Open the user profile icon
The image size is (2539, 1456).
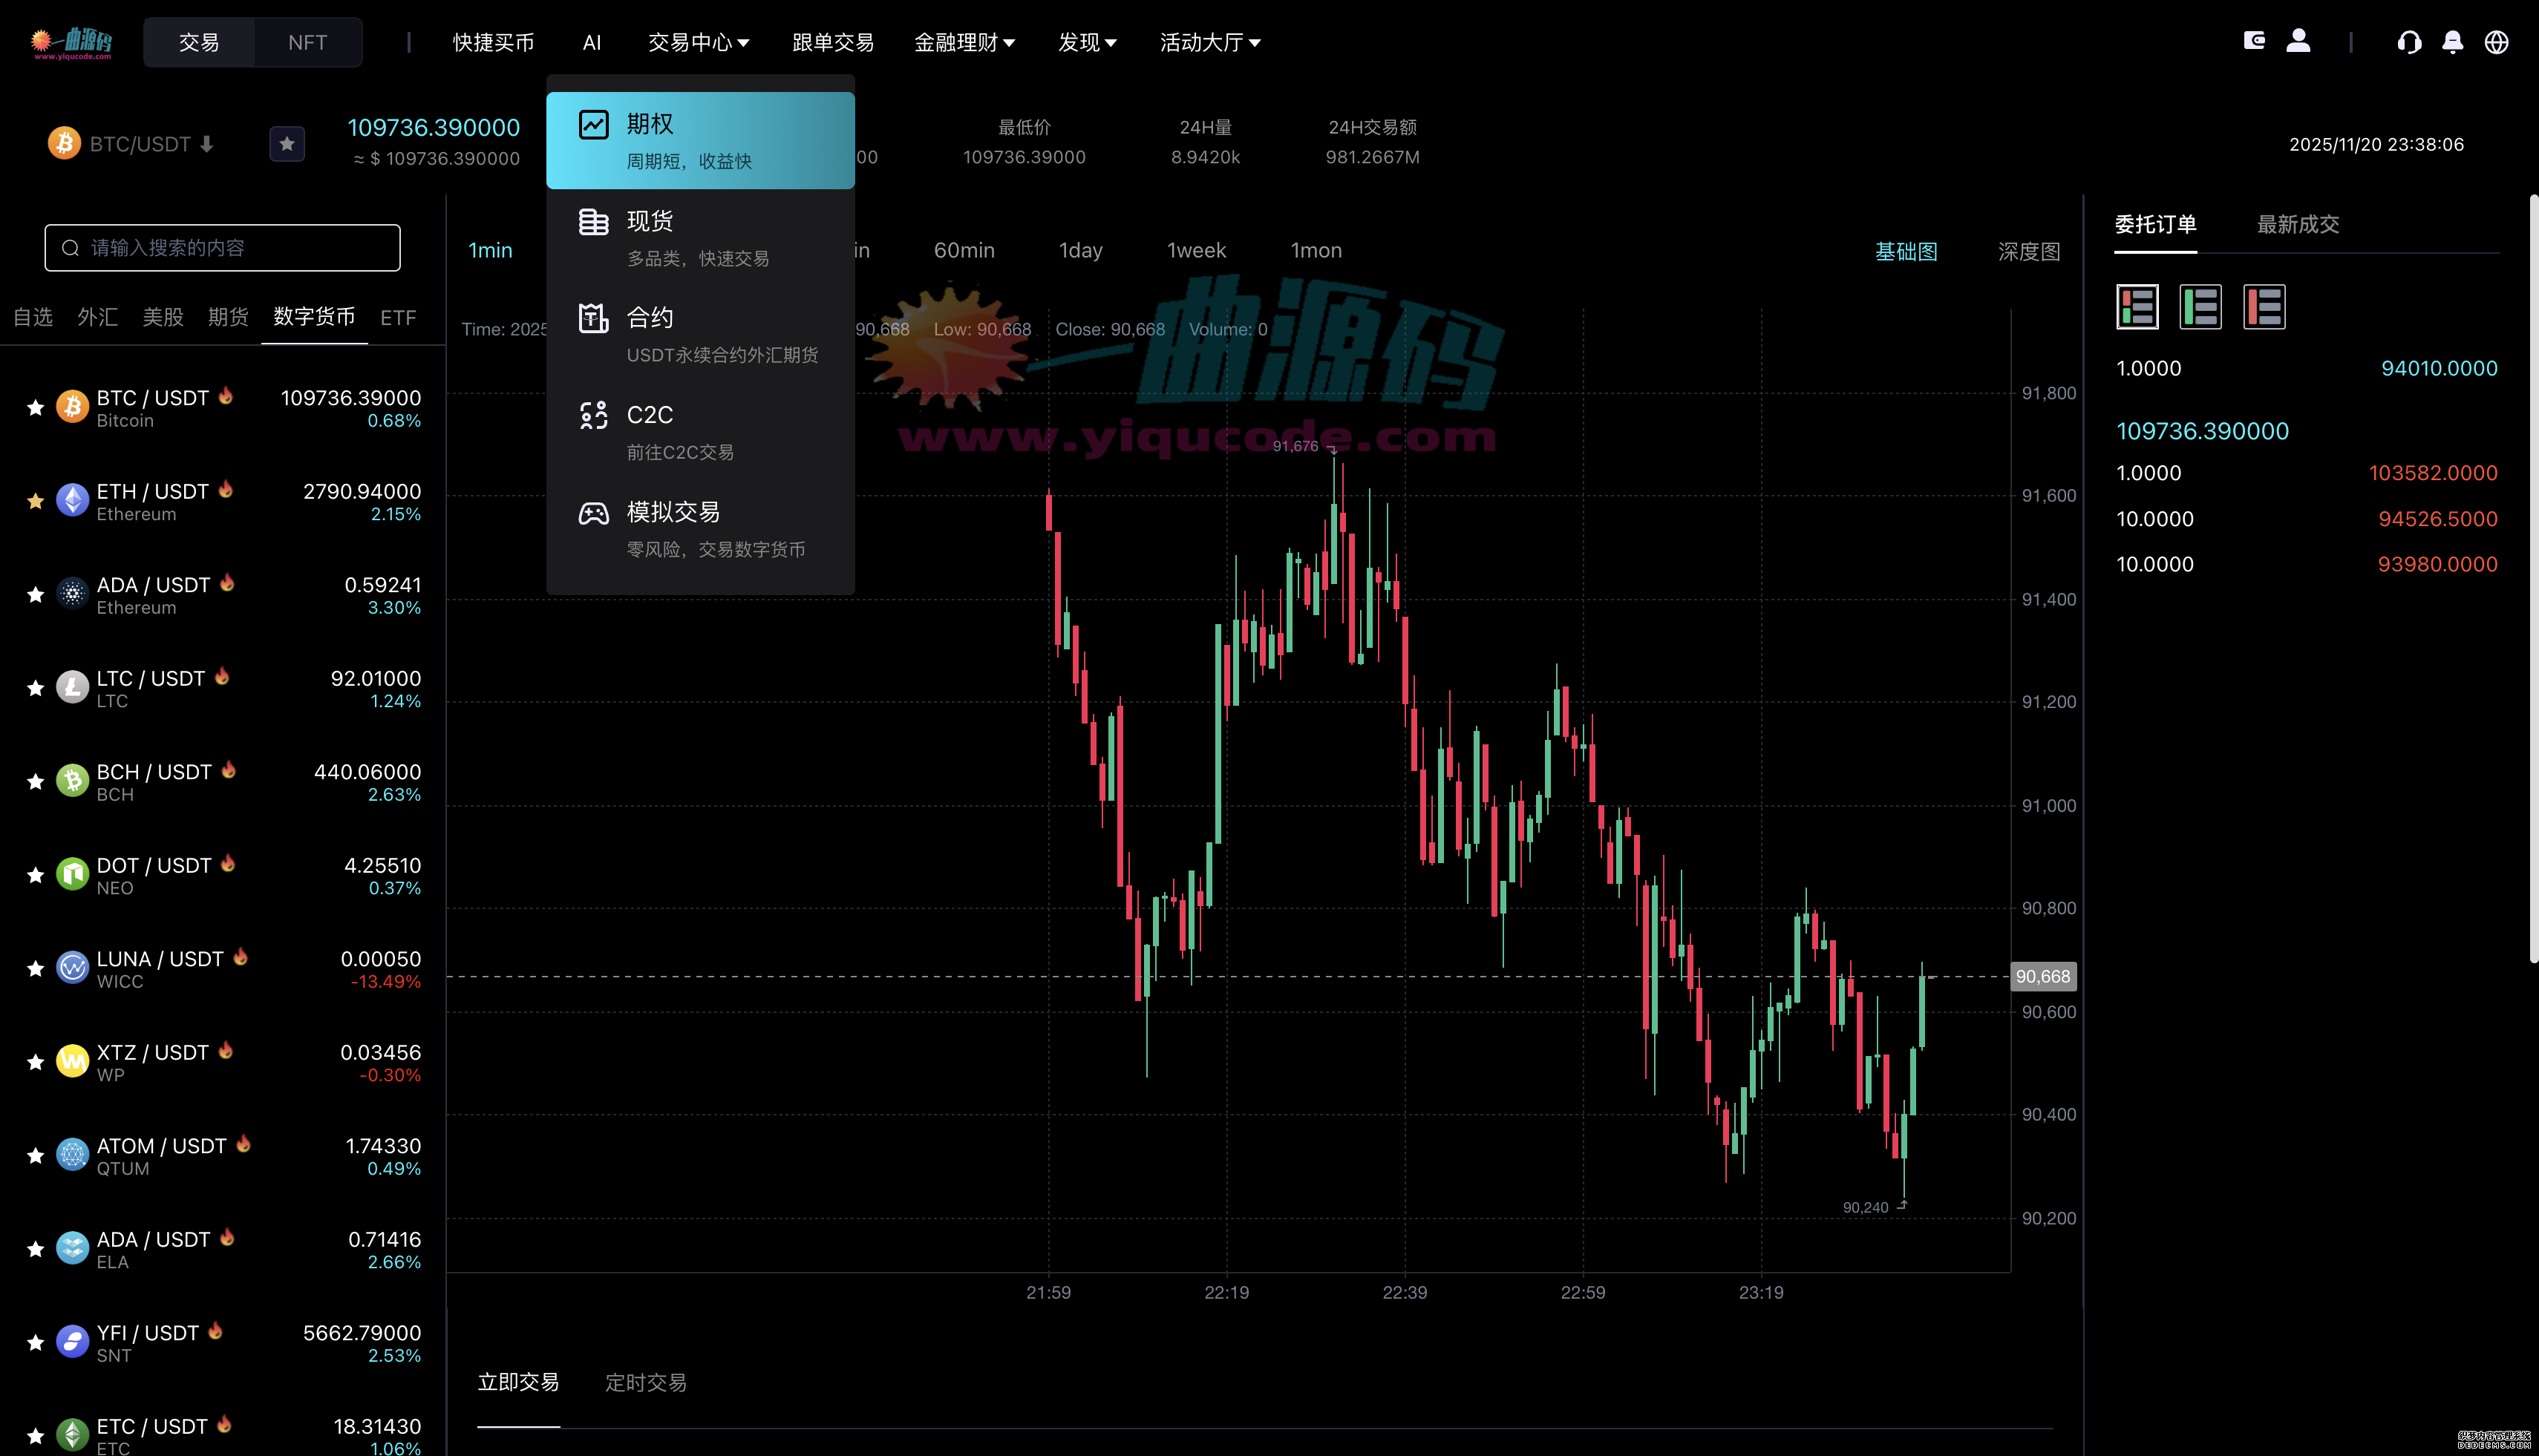click(x=2298, y=41)
